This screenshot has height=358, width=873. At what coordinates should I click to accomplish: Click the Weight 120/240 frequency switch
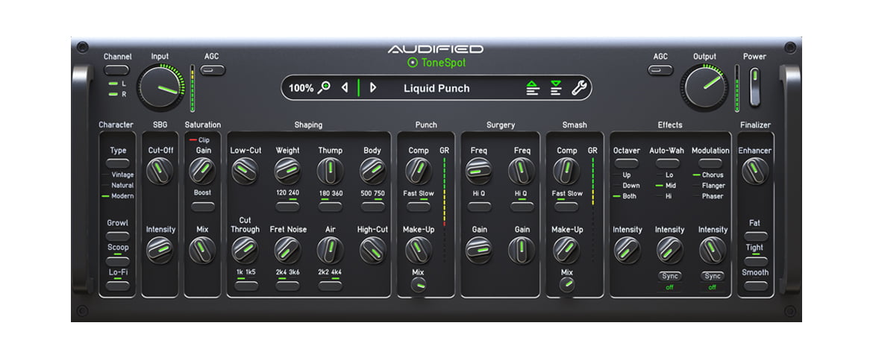pos(288,207)
